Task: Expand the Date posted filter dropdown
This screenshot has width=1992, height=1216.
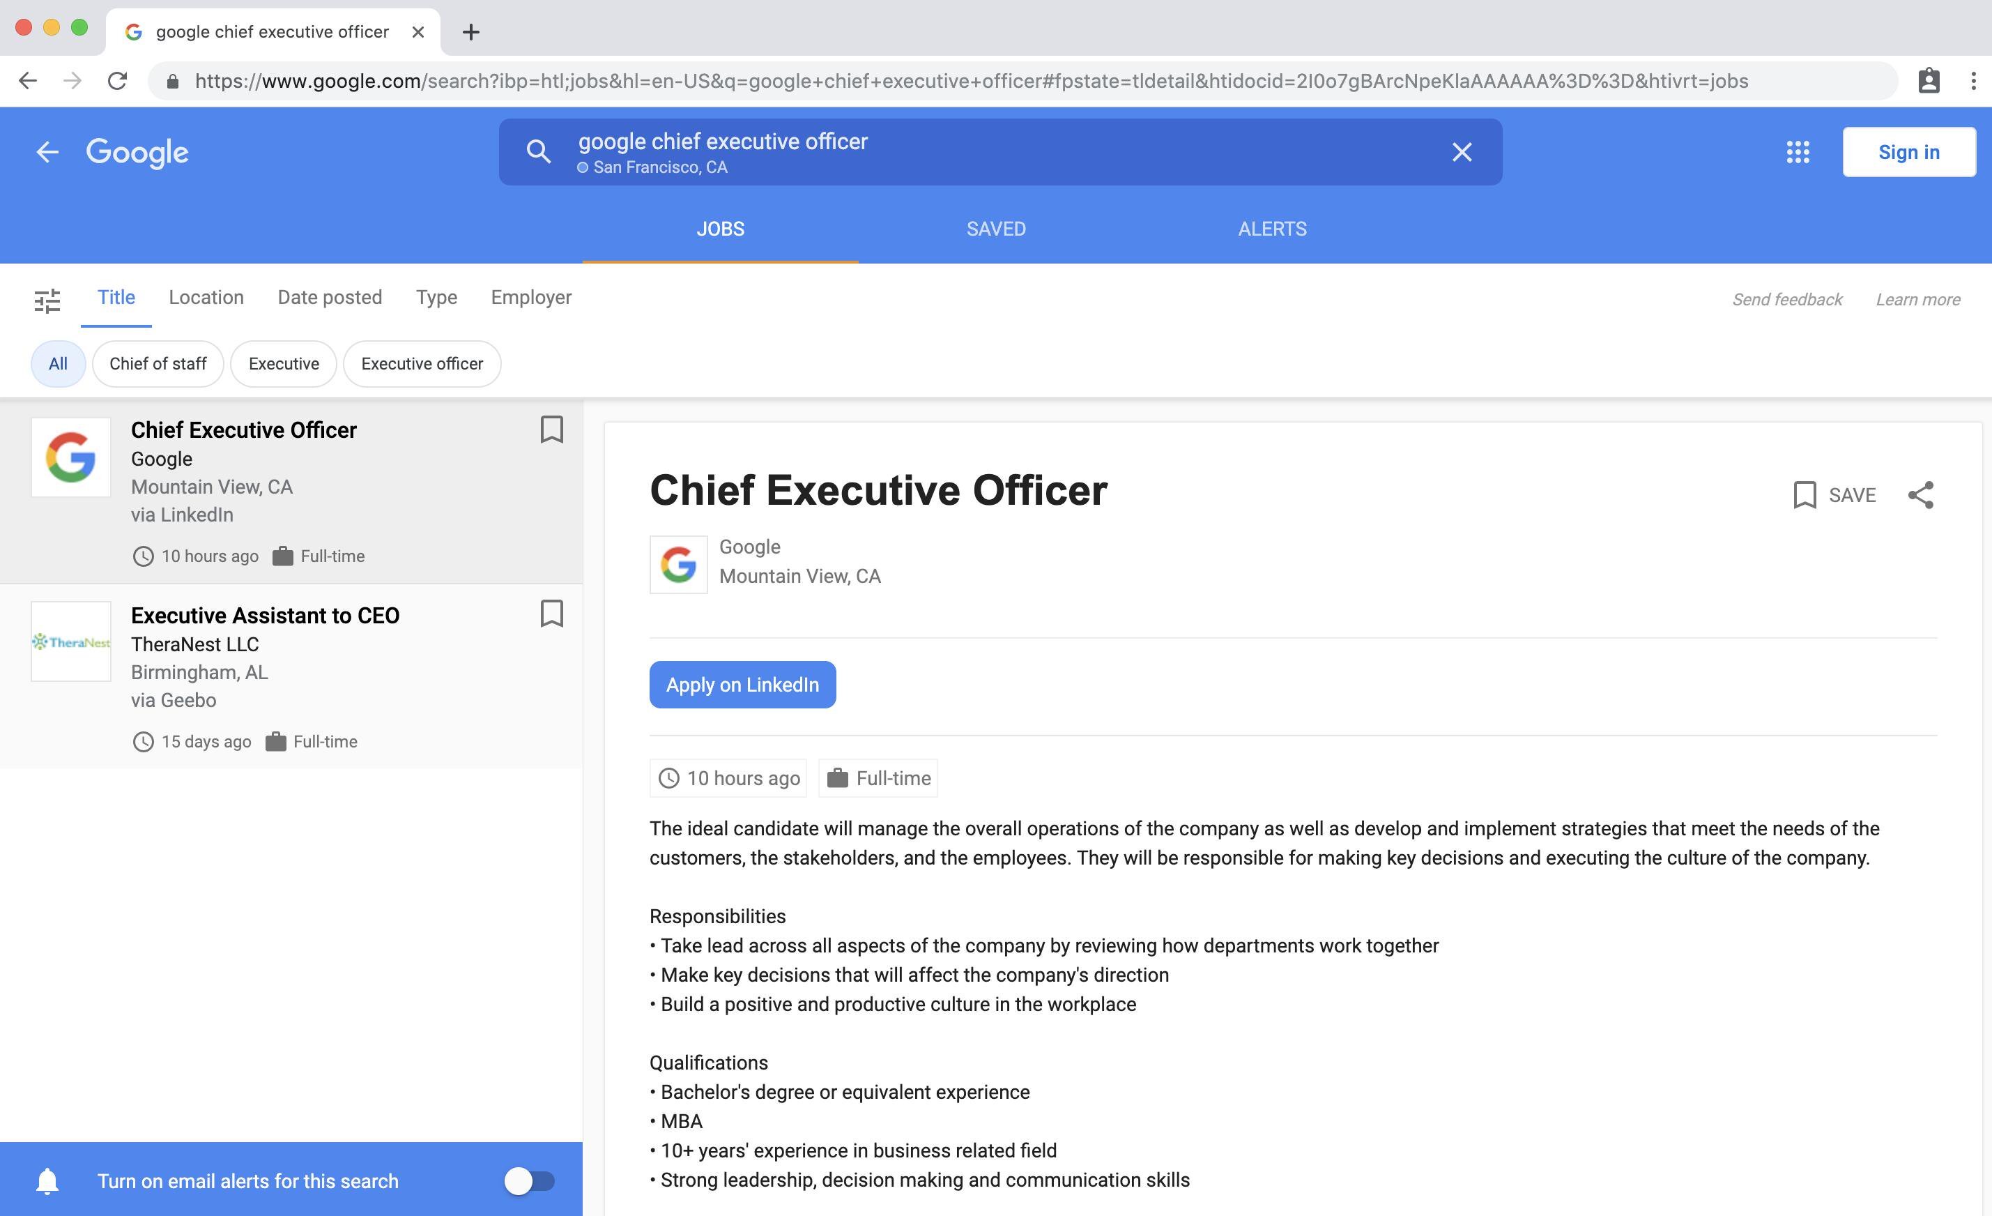Action: point(330,298)
